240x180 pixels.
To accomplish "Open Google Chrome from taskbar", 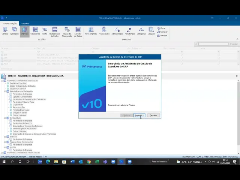I will tap(89, 162).
